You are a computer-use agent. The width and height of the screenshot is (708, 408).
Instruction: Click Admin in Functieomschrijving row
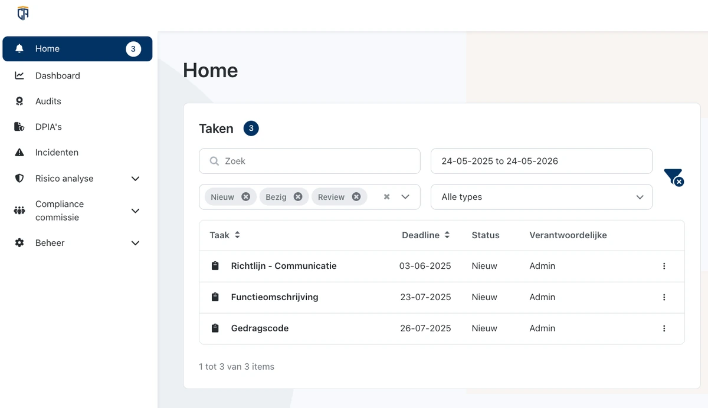click(x=542, y=297)
